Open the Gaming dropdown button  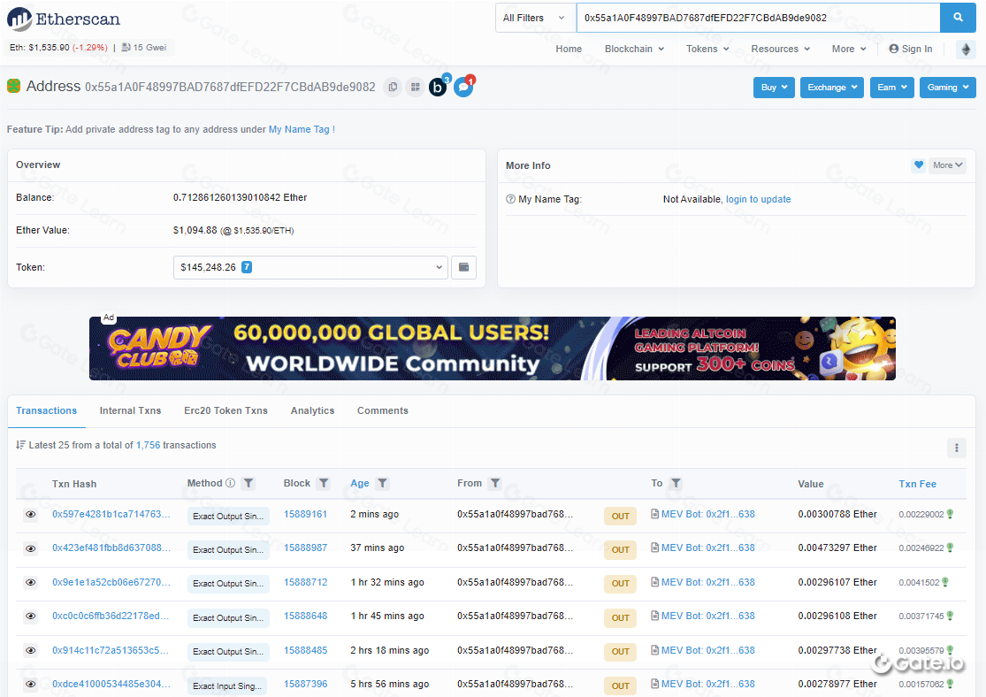[x=948, y=88]
